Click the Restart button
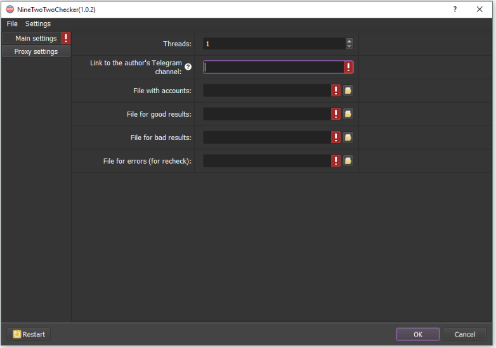The image size is (496, 348). [x=29, y=334]
